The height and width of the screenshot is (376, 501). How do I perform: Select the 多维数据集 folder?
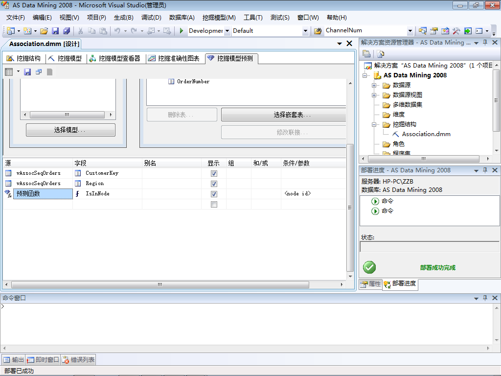point(407,105)
